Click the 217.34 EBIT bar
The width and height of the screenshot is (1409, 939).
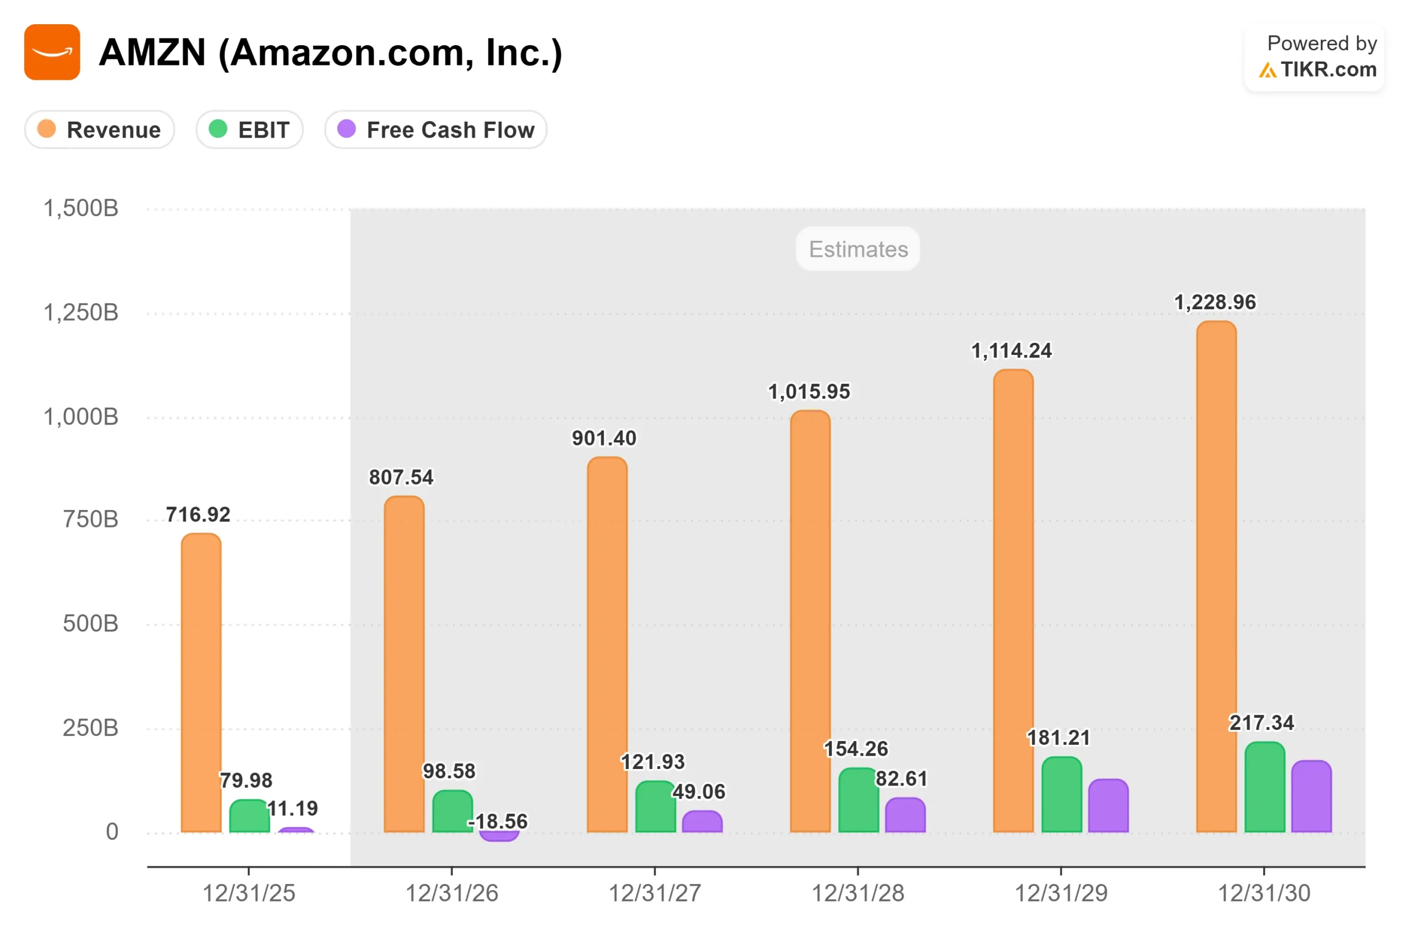point(1265,787)
